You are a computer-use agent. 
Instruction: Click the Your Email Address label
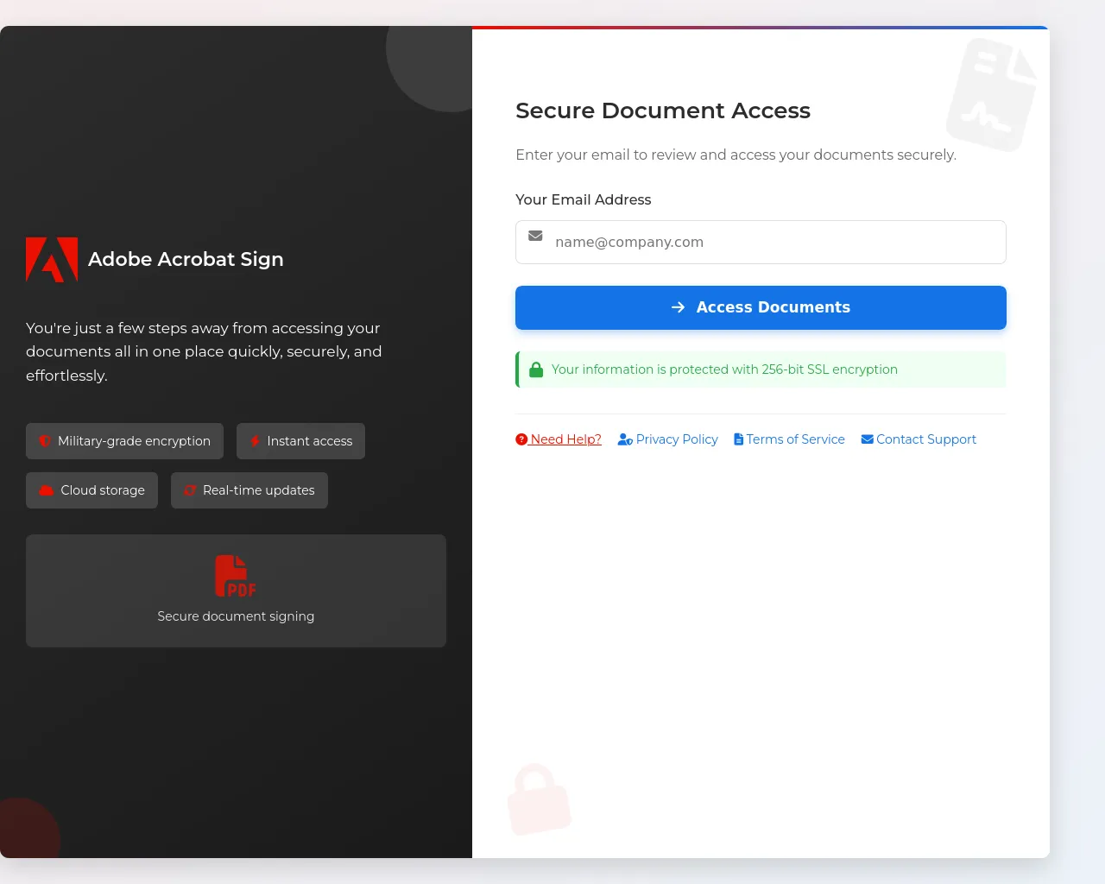click(584, 199)
